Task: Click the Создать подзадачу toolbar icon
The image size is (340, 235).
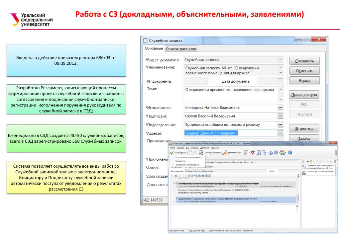Action: [x=201, y=152]
